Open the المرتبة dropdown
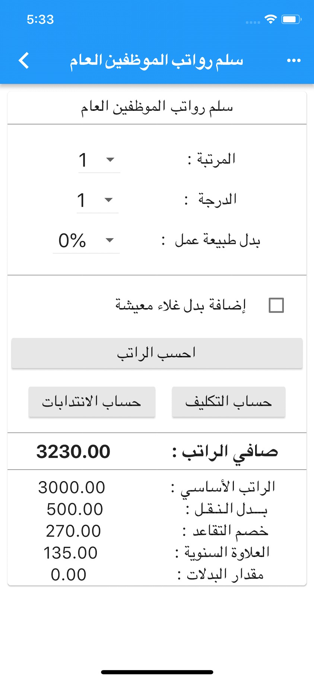314x681 pixels. 99,160
